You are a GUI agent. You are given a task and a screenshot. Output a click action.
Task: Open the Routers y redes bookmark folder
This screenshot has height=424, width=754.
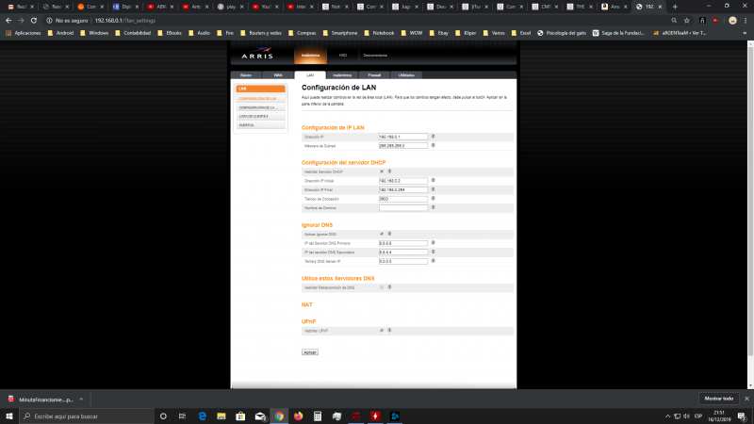tap(255, 32)
